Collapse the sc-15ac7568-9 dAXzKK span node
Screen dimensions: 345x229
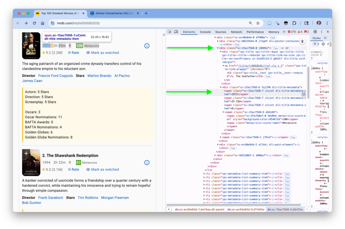(x=223, y=112)
